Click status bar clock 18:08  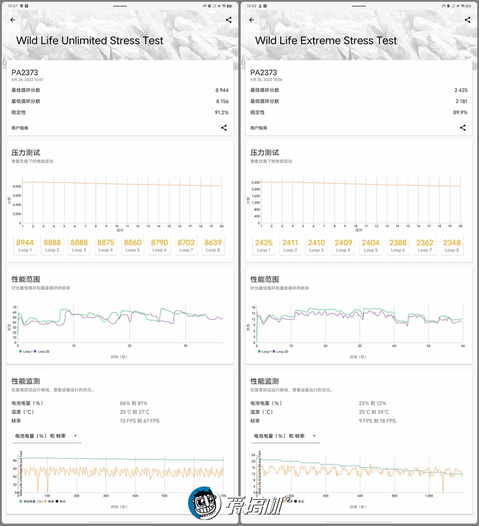tap(251, 6)
